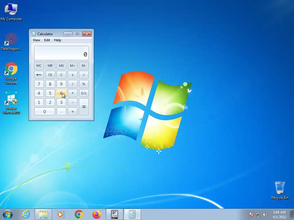This screenshot has height=220, width=294.
Task: Click the square root button
Action: coord(84,75)
